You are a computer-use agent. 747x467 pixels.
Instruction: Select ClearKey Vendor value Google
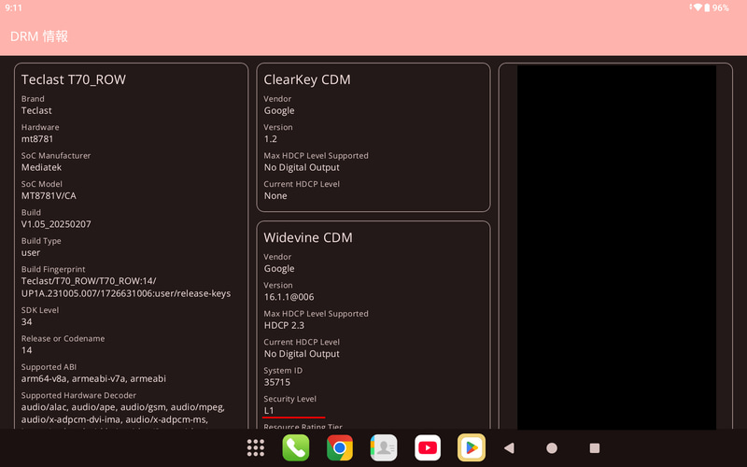[x=279, y=110]
